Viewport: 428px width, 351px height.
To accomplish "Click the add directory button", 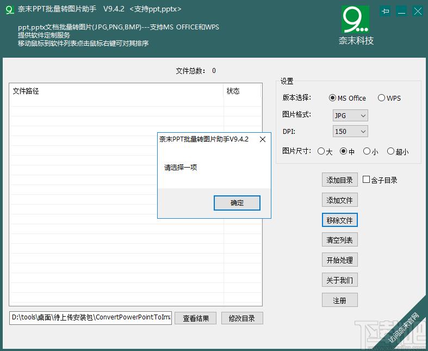I will pyautogui.click(x=339, y=180).
